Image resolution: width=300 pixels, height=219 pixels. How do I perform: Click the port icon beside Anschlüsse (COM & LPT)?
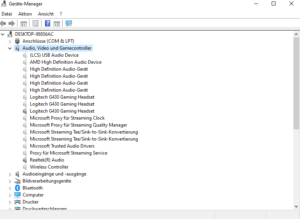[x=17, y=41]
